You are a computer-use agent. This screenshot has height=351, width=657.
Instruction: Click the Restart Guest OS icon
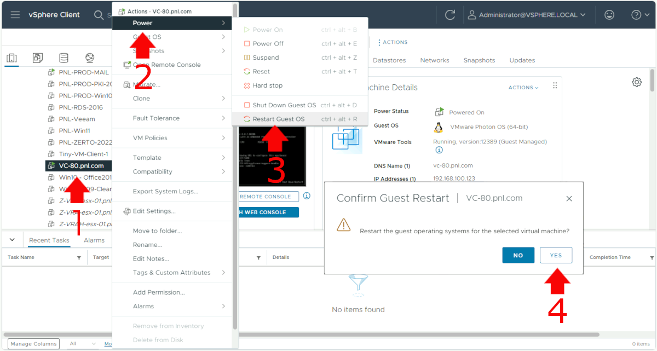pos(247,119)
